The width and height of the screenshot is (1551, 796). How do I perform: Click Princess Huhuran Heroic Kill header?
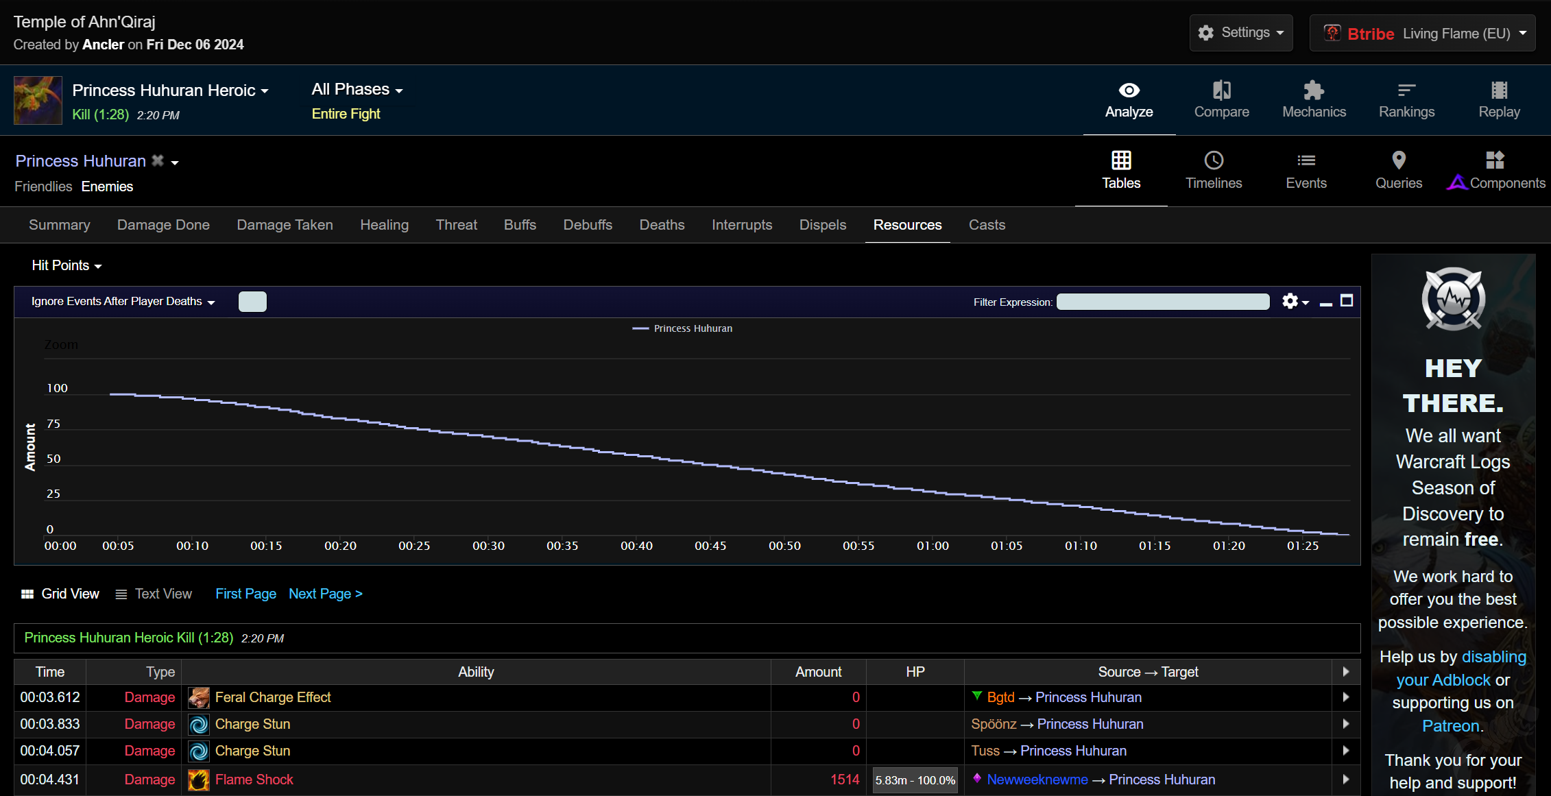coord(129,638)
